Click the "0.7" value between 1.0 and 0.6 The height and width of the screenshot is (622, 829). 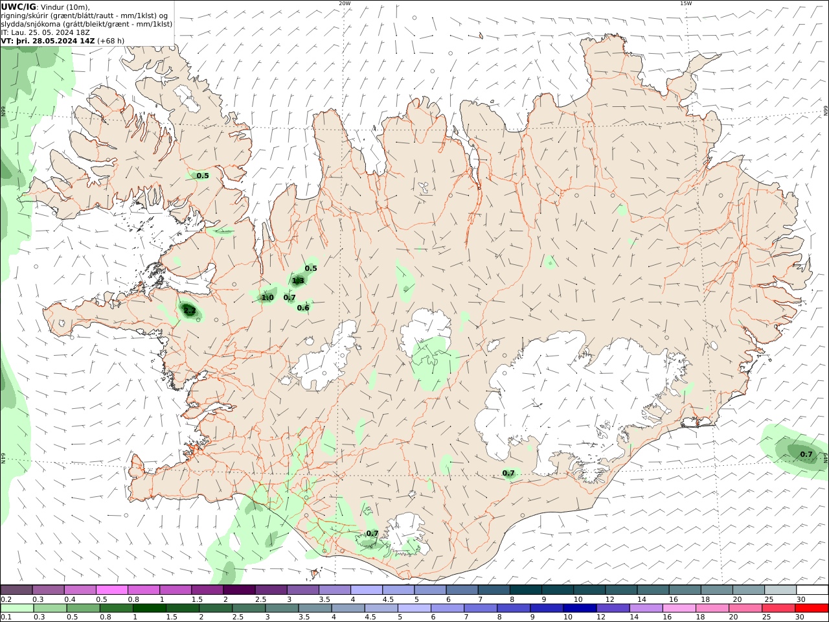click(290, 297)
